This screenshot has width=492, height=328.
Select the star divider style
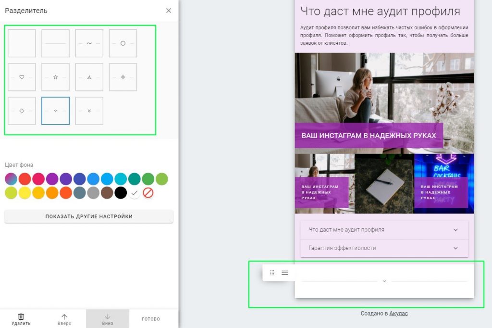56,77
